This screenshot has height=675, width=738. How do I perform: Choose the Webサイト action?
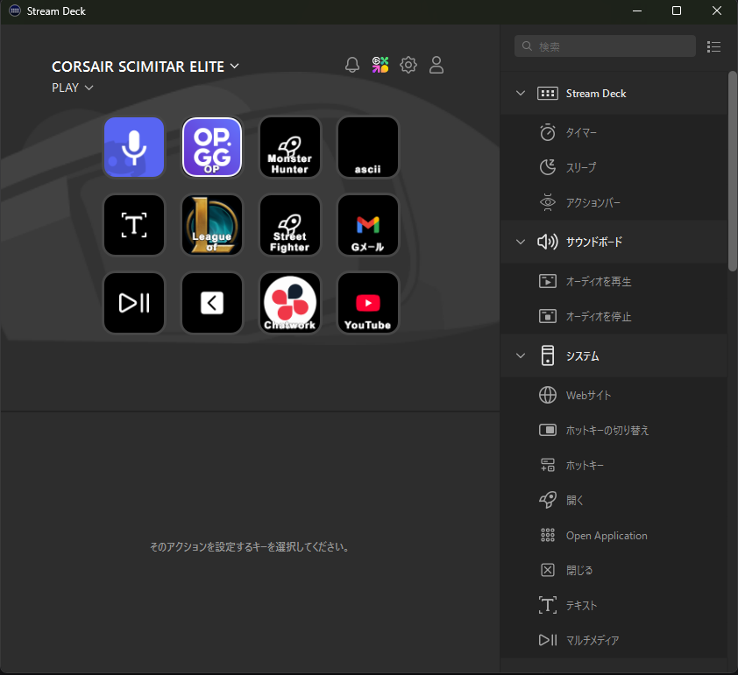[x=614, y=396]
